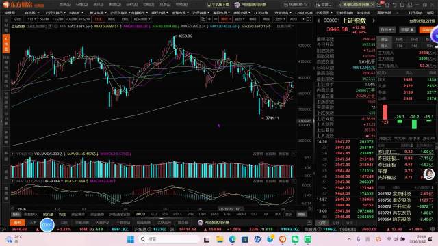The width and height of the screenshot is (438, 246).
Task: Open 帮助(H) menu
Action: (181, 5)
